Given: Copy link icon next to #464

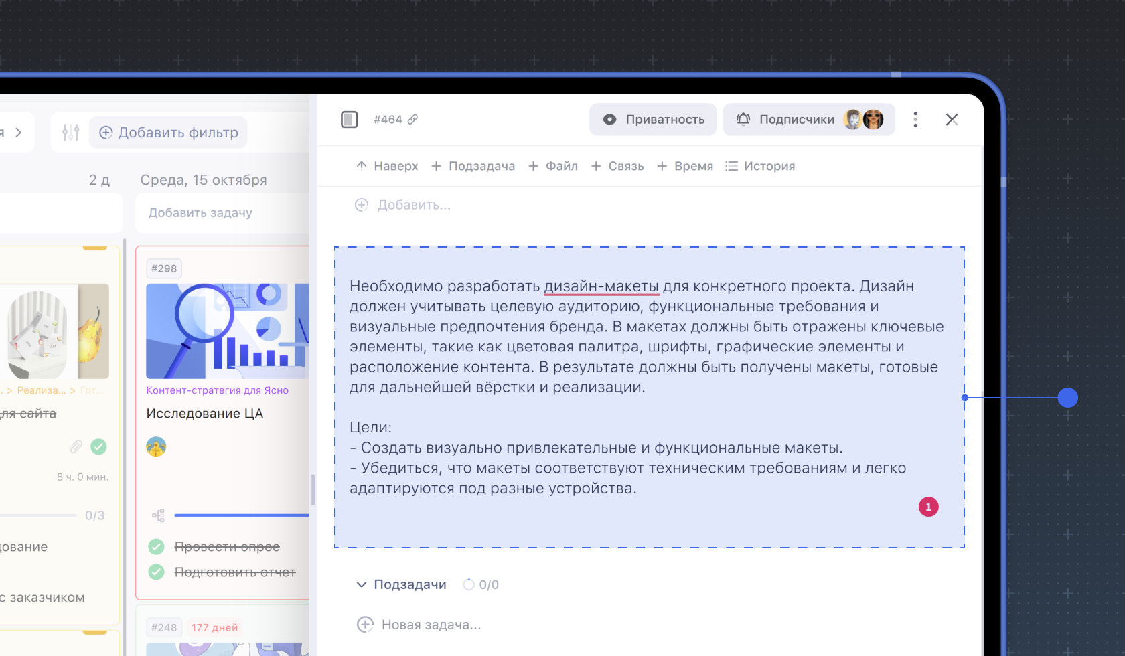Looking at the screenshot, I should 413,120.
